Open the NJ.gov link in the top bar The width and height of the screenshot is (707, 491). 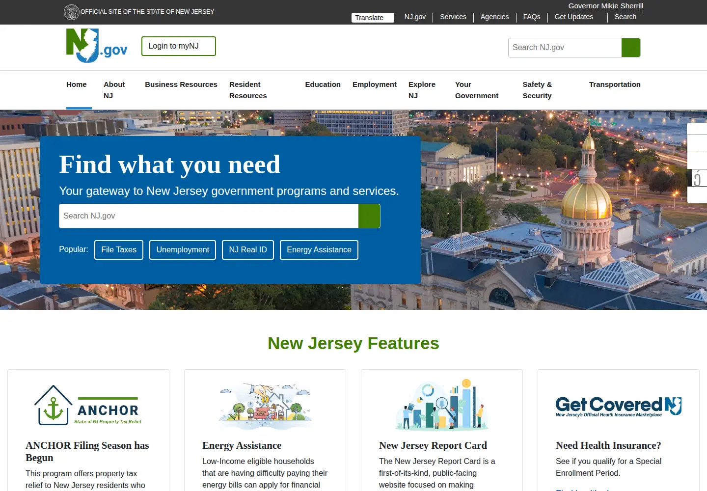[415, 17]
